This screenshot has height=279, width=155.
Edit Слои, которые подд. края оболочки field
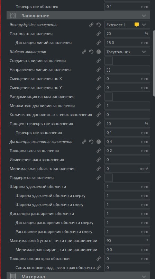[x=127, y=268]
